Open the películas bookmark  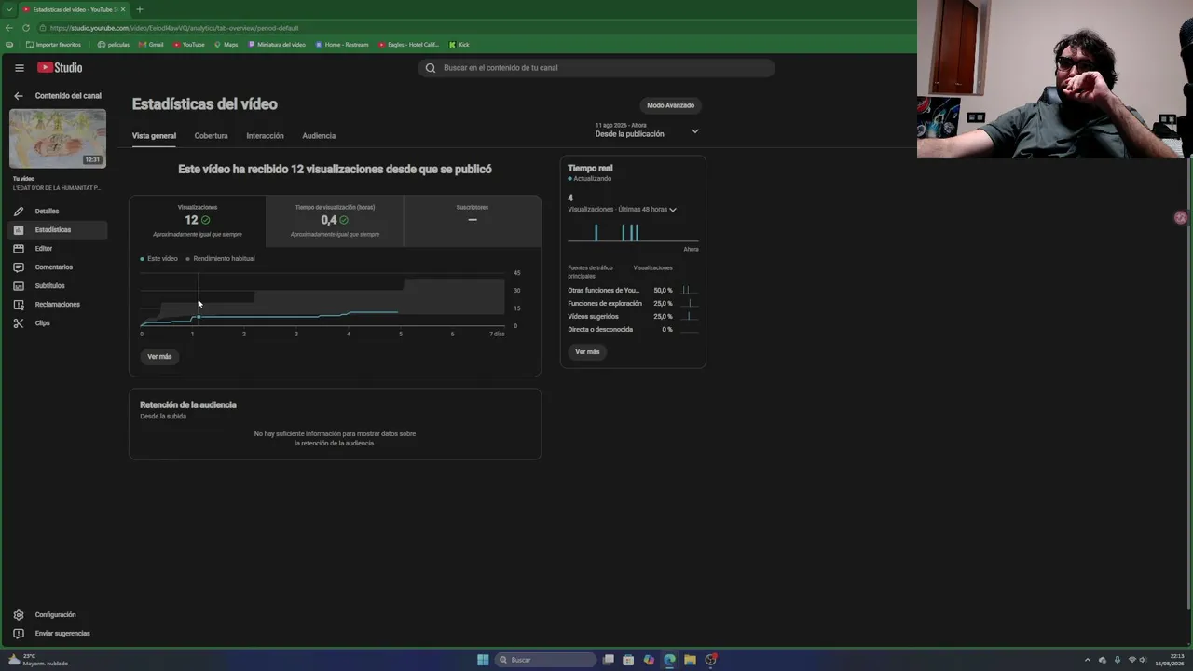point(114,45)
